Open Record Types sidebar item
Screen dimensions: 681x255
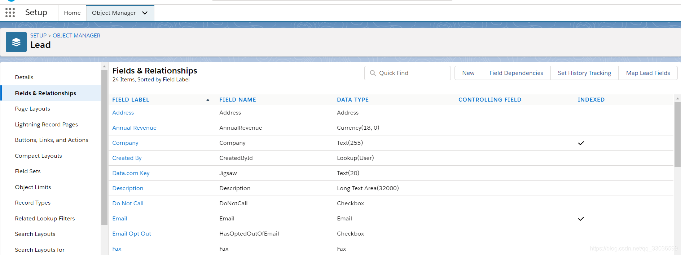click(33, 203)
